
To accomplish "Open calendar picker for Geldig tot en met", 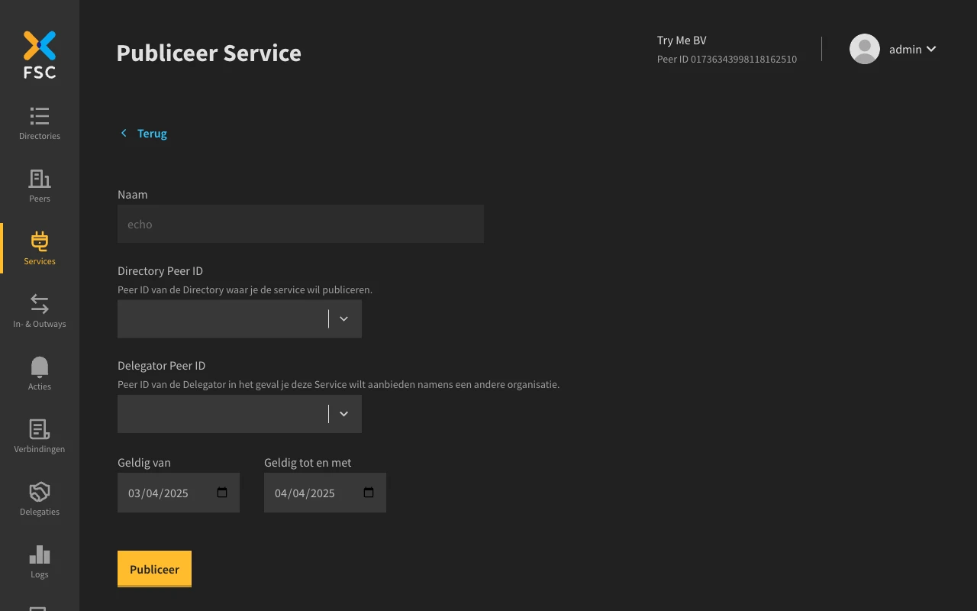I will coord(369,493).
